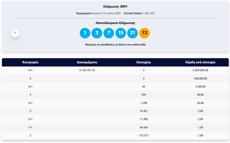Click the Διανεμόμενα column header
The image size is (230, 143).
[x=87, y=62]
